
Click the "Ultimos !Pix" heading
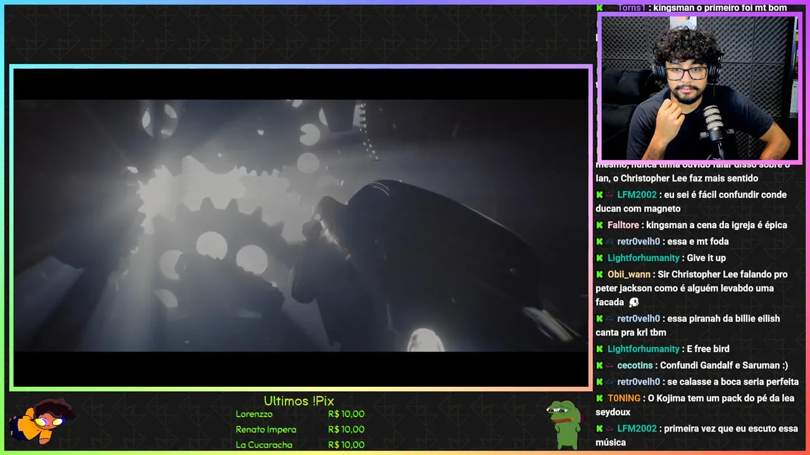click(x=299, y=401)
